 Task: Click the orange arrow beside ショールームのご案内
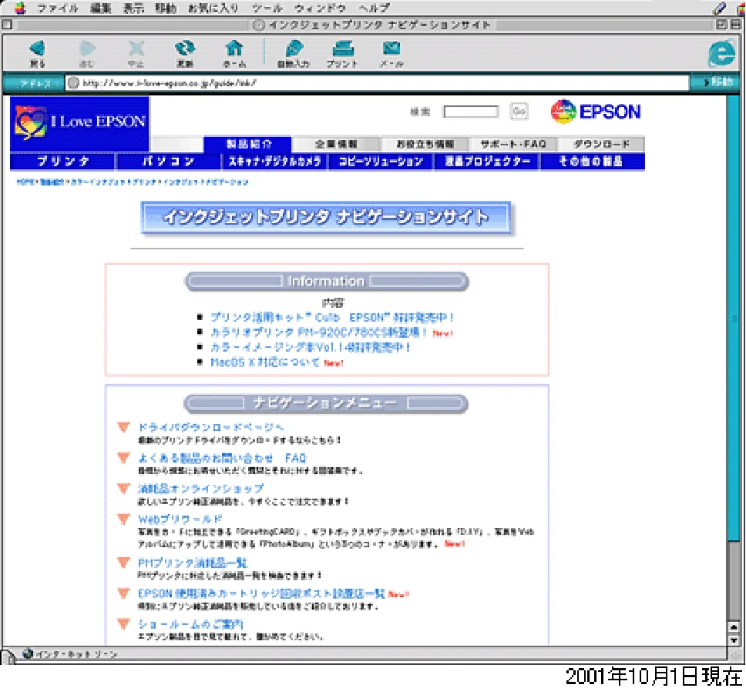pyautogui.click(x=124, y=624)
